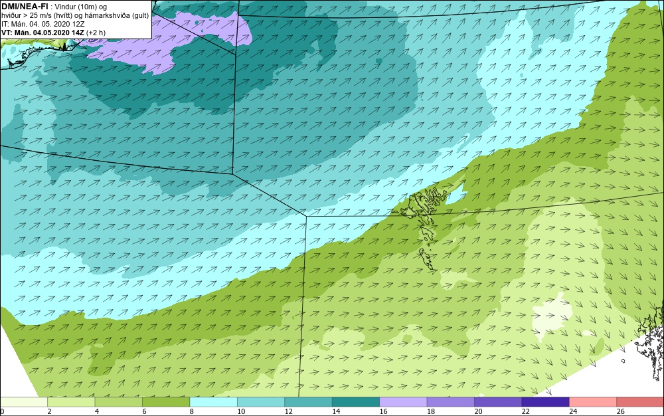Click the DMI/NEA-FI title text
The width and height of the screenshot is (664, 416).
pos(25,7)
